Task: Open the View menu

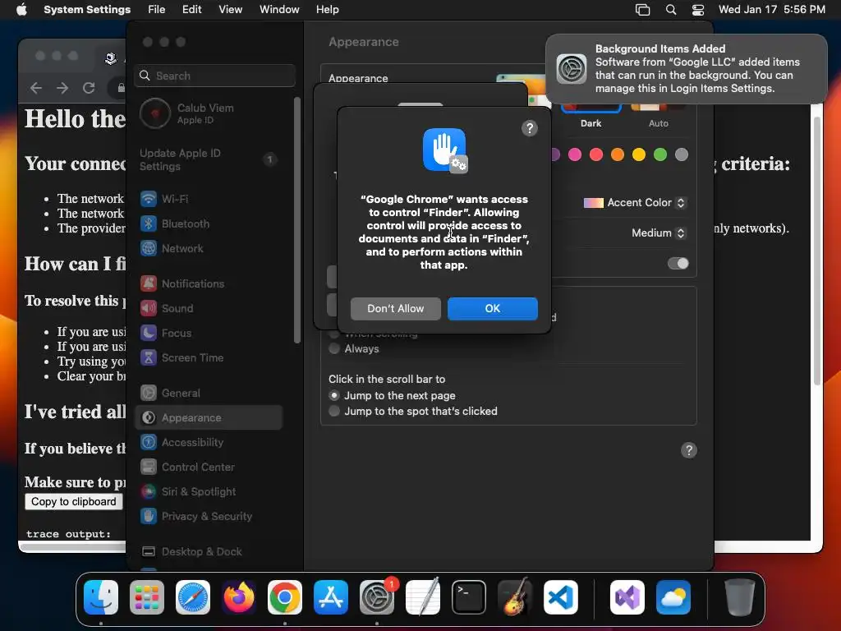Action: click(x=230, y=9)
